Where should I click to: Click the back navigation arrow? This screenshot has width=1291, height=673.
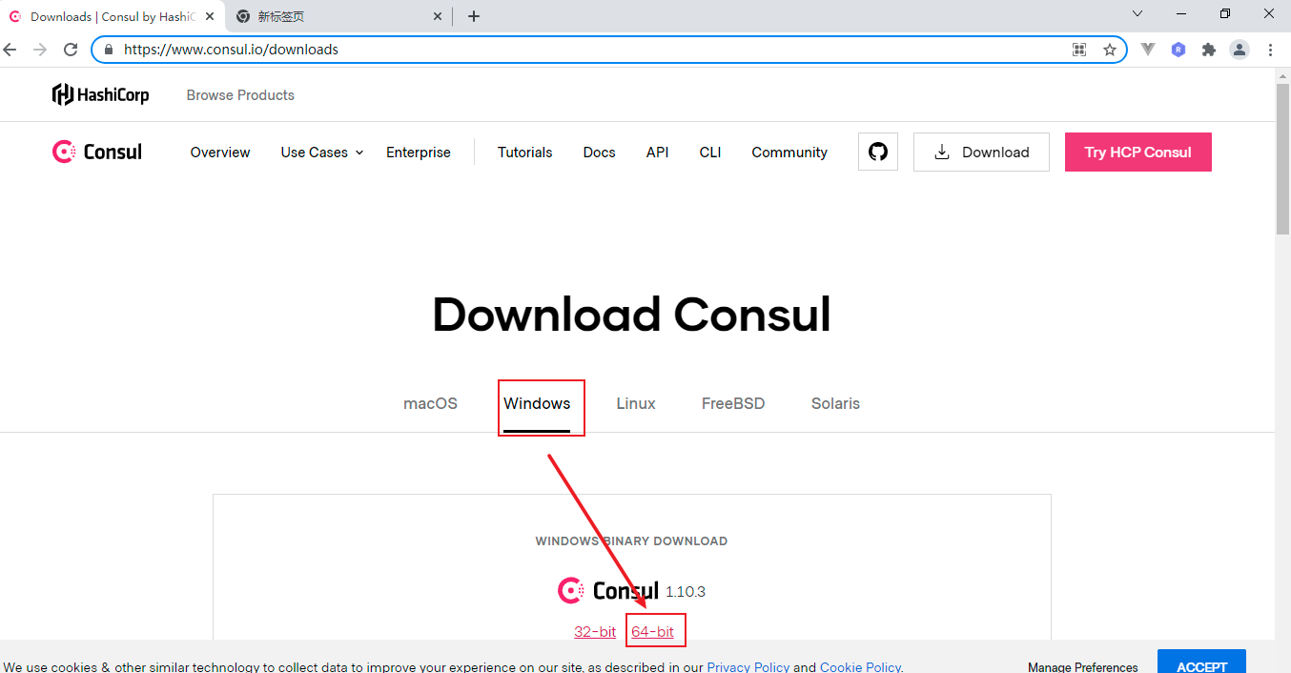[10, 50]
